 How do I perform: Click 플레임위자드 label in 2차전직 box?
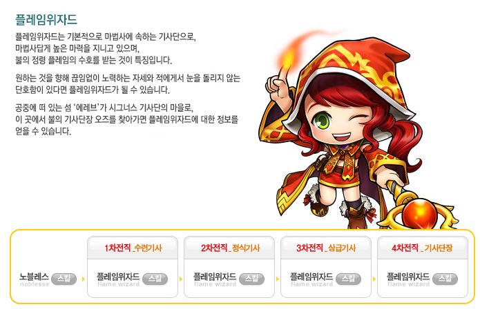(x=215, y=279)
